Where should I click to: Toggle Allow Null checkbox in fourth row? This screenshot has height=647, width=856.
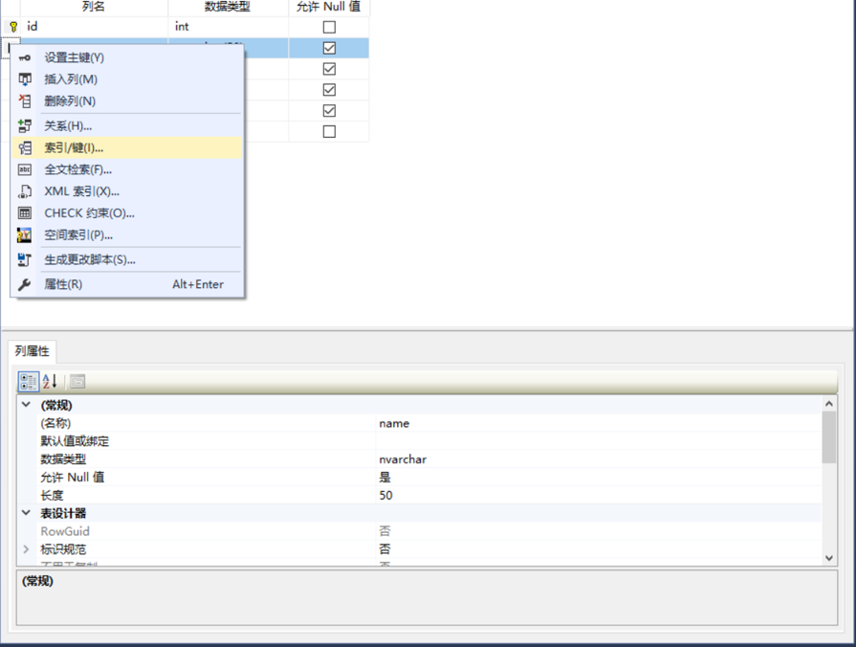[329, 90]
